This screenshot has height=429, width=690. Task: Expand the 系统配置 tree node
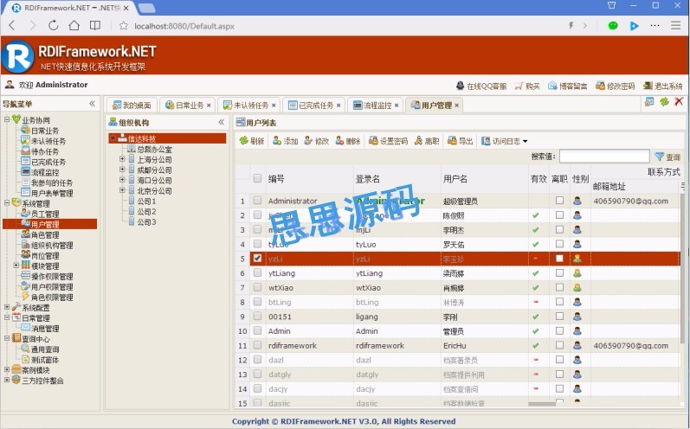point(7,307)
